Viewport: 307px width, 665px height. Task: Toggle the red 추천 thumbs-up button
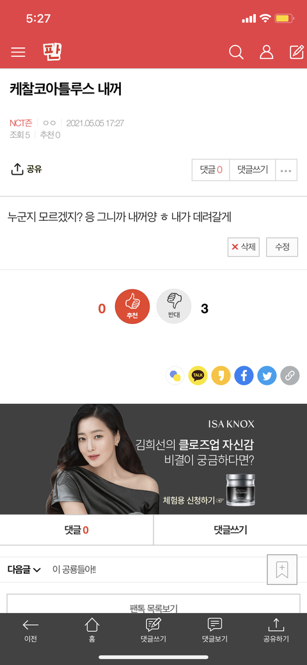pyautogui.click(x=132, y=307)
